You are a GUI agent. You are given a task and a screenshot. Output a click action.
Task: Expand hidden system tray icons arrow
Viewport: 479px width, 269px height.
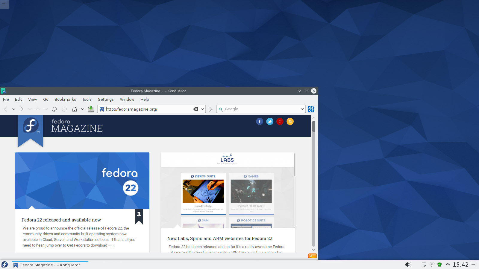[x=448, y=265]
